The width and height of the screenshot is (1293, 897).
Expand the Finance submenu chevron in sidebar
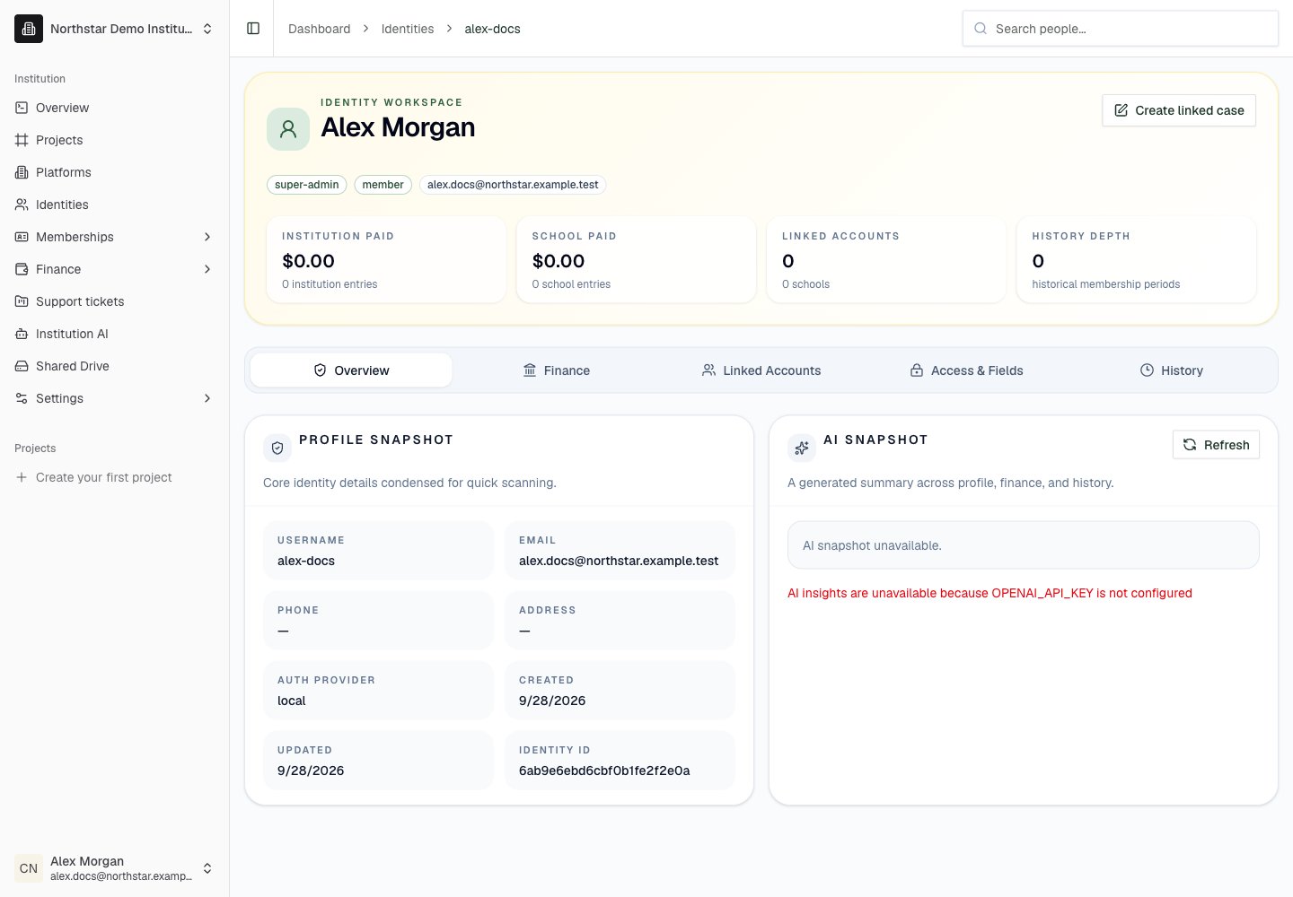coord(207,269)
